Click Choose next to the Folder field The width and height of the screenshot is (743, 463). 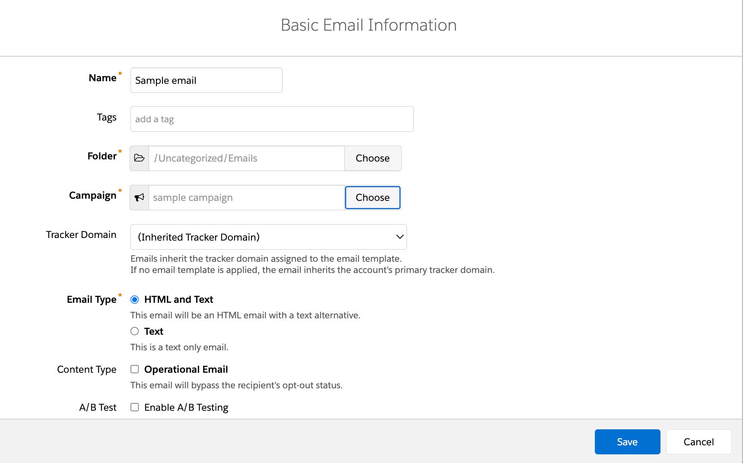click(x=372, y=158)
